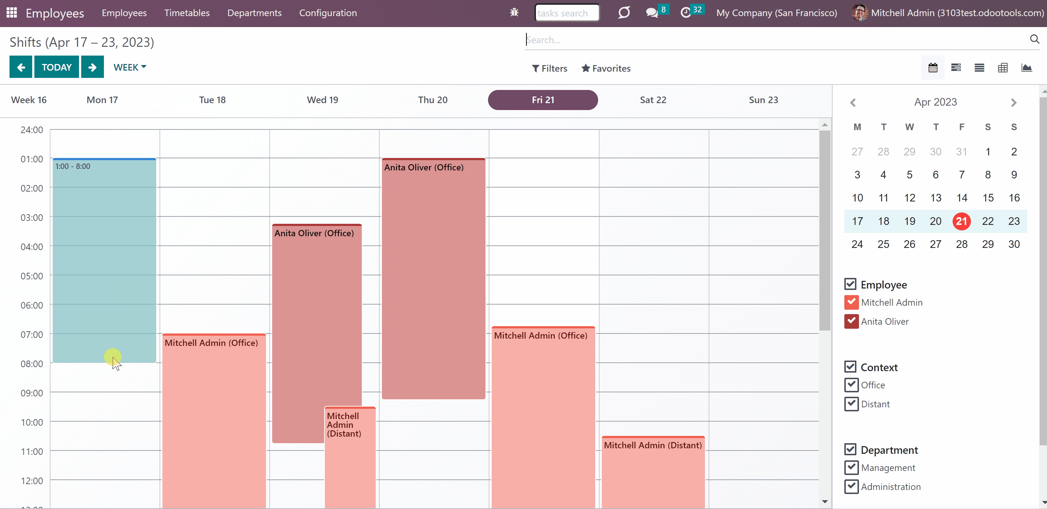Select the highlighted Fri 21 day header
The width and height of the screenshot is (1047, 509).
(543, 100)
